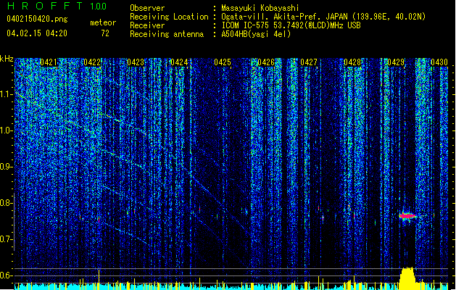Click the date stamp 04.02.15 04:20
The image size is (456, 290).
click(37, 33)
